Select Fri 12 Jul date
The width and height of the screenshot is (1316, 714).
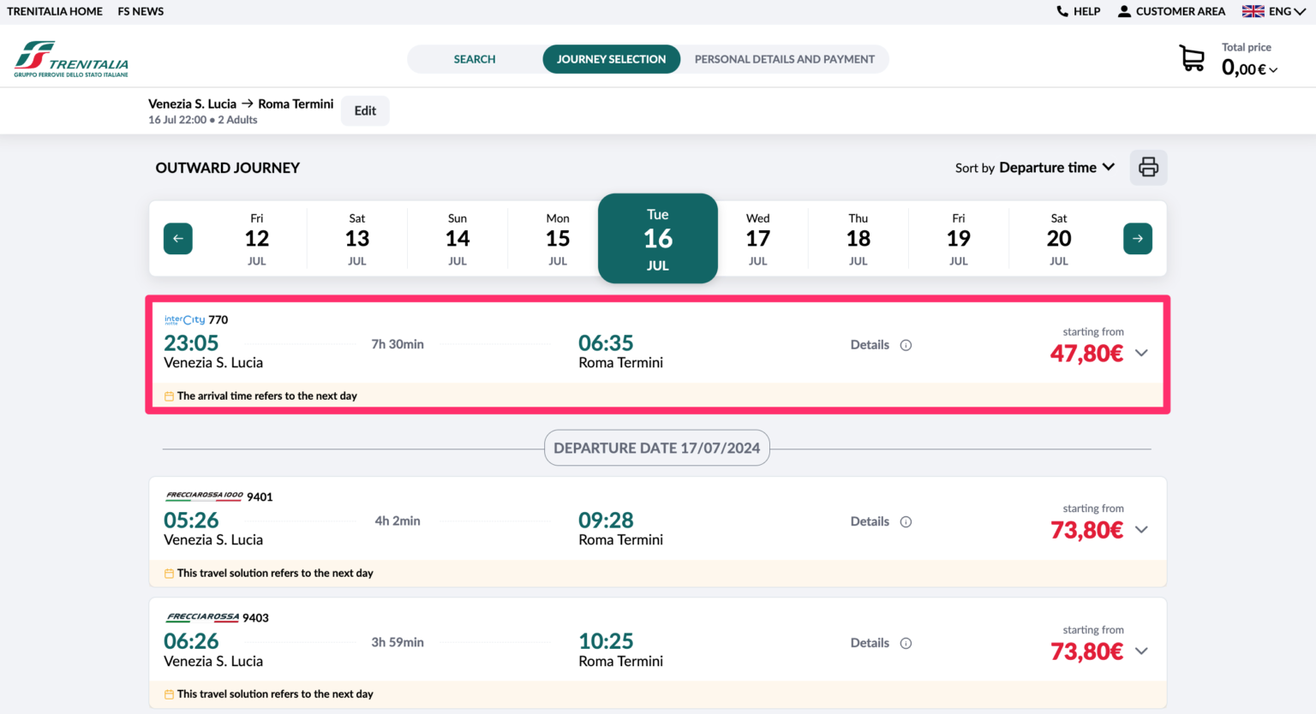[x=257, y=239]
